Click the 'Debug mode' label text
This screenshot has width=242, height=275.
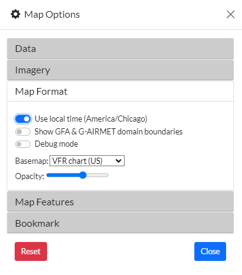pos(56,144)
